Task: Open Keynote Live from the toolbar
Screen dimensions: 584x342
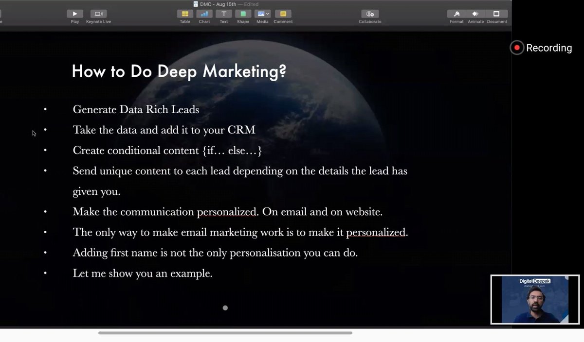Action: tap(98, 14)
